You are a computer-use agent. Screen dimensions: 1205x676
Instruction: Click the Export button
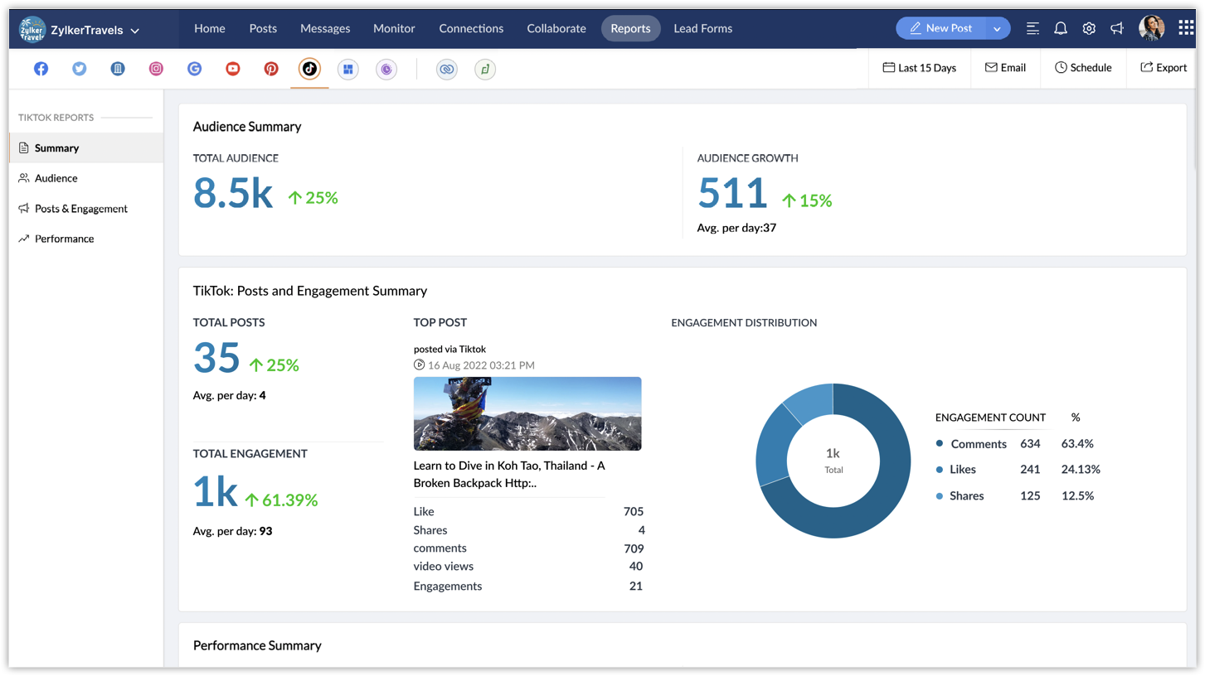[x=1164, y=68]
